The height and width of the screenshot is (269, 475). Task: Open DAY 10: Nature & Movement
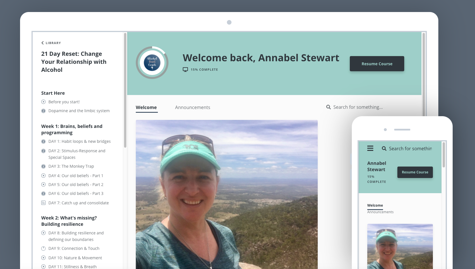coord(75,258)
